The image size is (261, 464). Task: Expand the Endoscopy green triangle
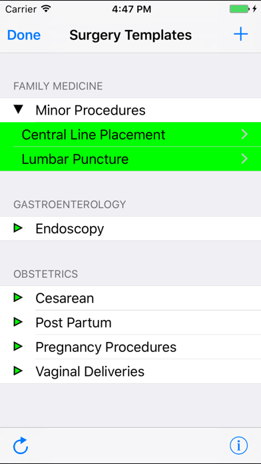tap(18, 228)
